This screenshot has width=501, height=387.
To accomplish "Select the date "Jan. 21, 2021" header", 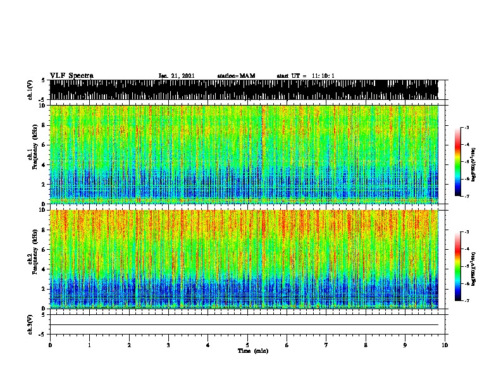I will pos(176,76).
